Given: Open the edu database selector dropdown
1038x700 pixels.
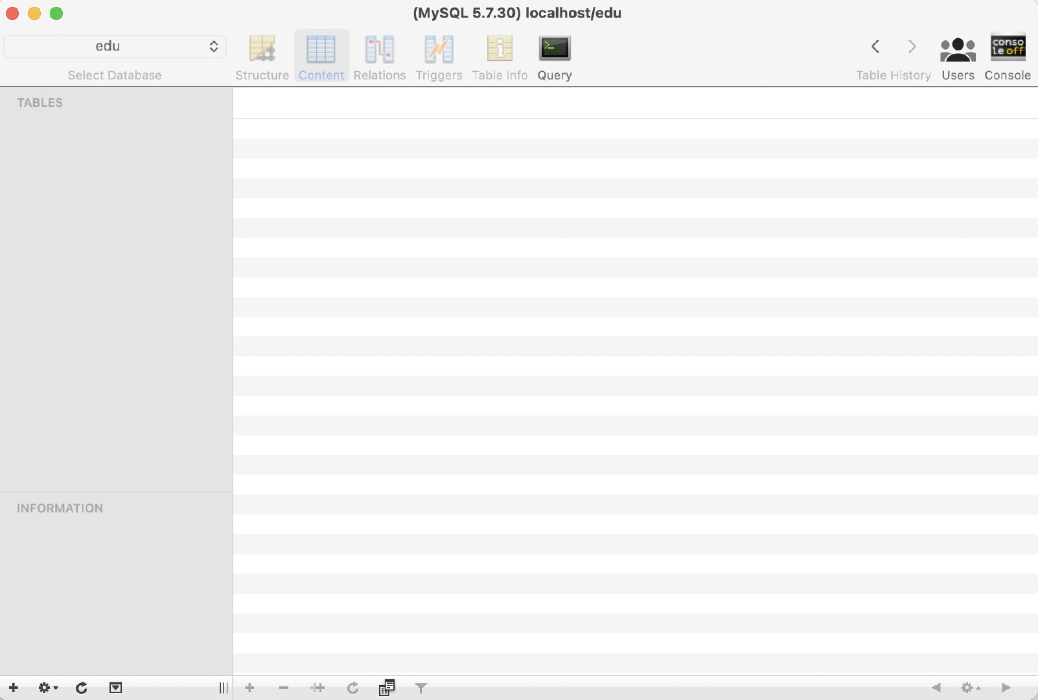Looking at the screenshot, I should [x=115, y=46].
